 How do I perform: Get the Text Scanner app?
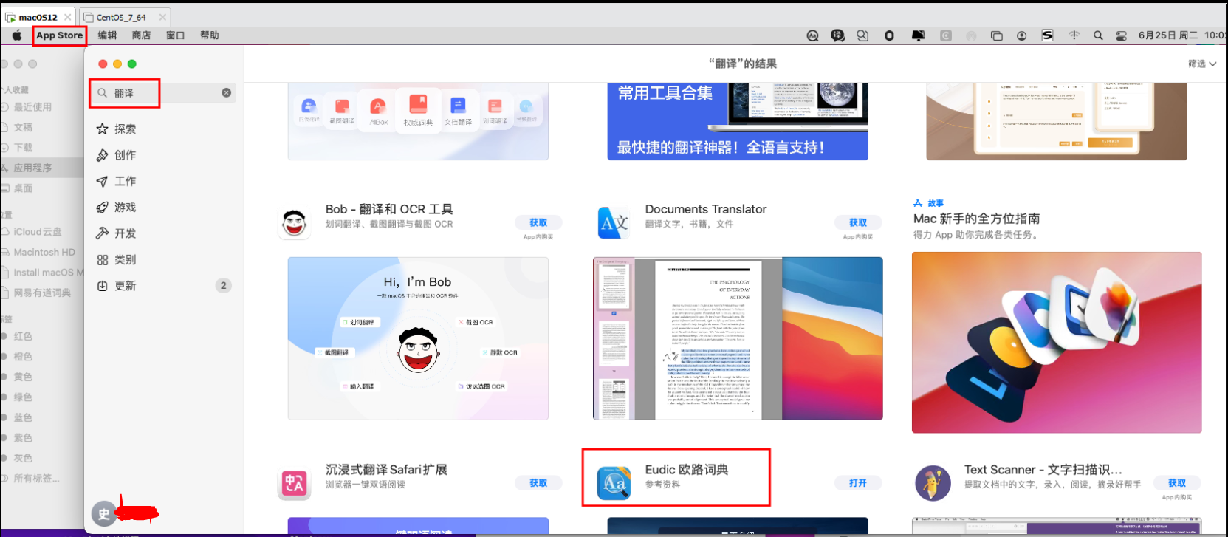click(x=1177, y=483)
